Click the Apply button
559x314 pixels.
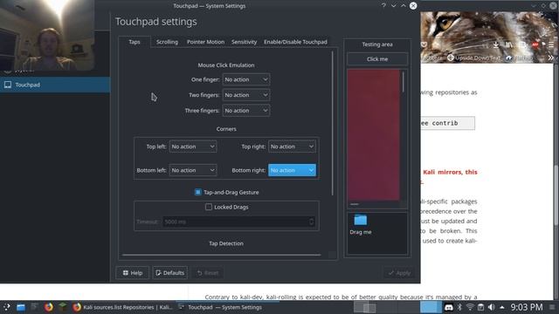click(399, 273)
